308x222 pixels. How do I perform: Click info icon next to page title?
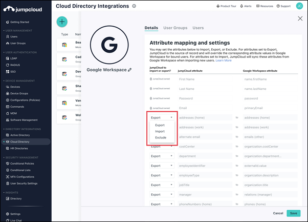click(134, 6)
